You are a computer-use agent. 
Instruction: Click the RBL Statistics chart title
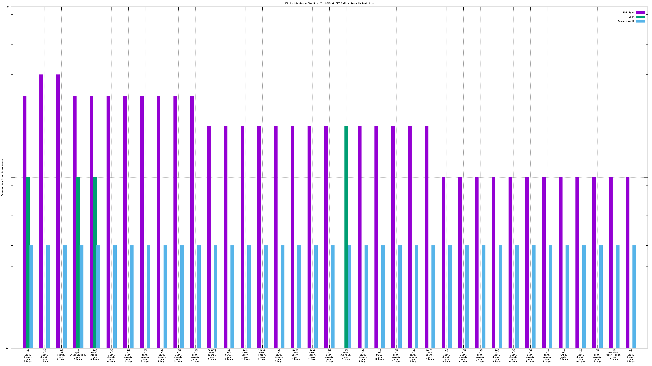[329, 3]
